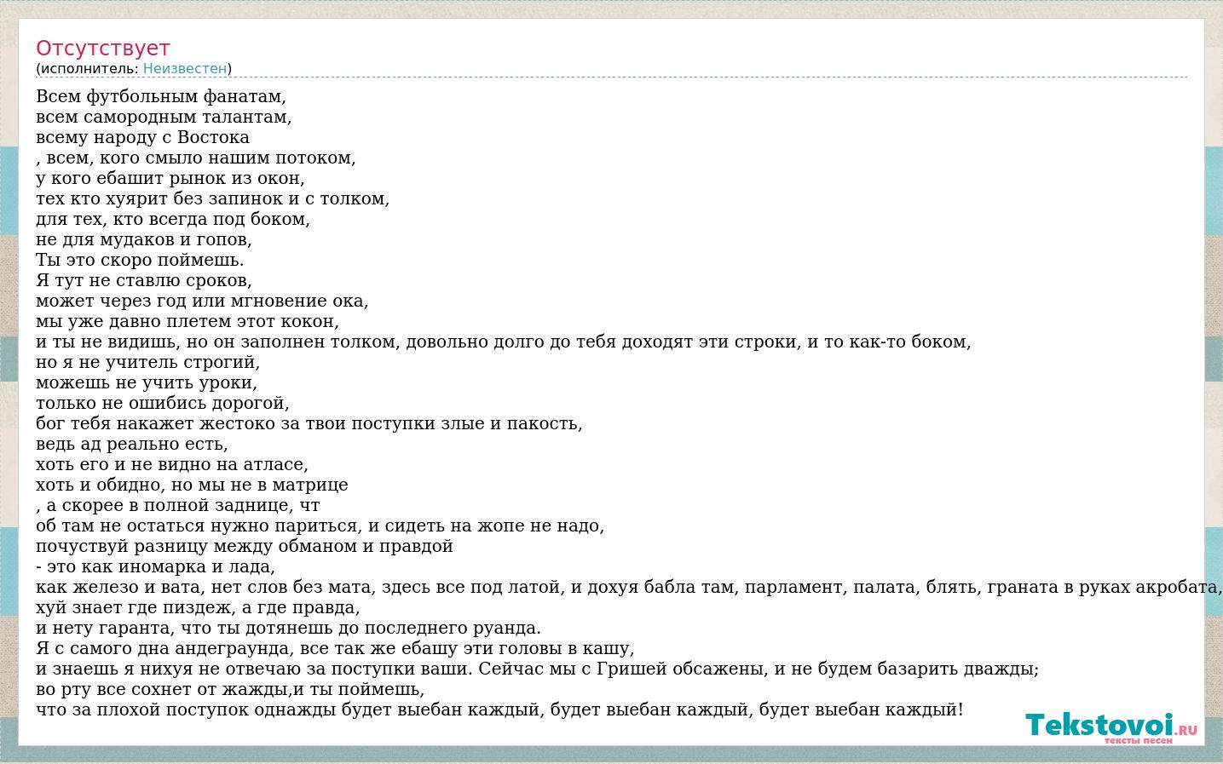This screenshot has height=764, width=1223.
Task: Click the line 'может через год или мгновение ока,'
Action: [202, 301]
